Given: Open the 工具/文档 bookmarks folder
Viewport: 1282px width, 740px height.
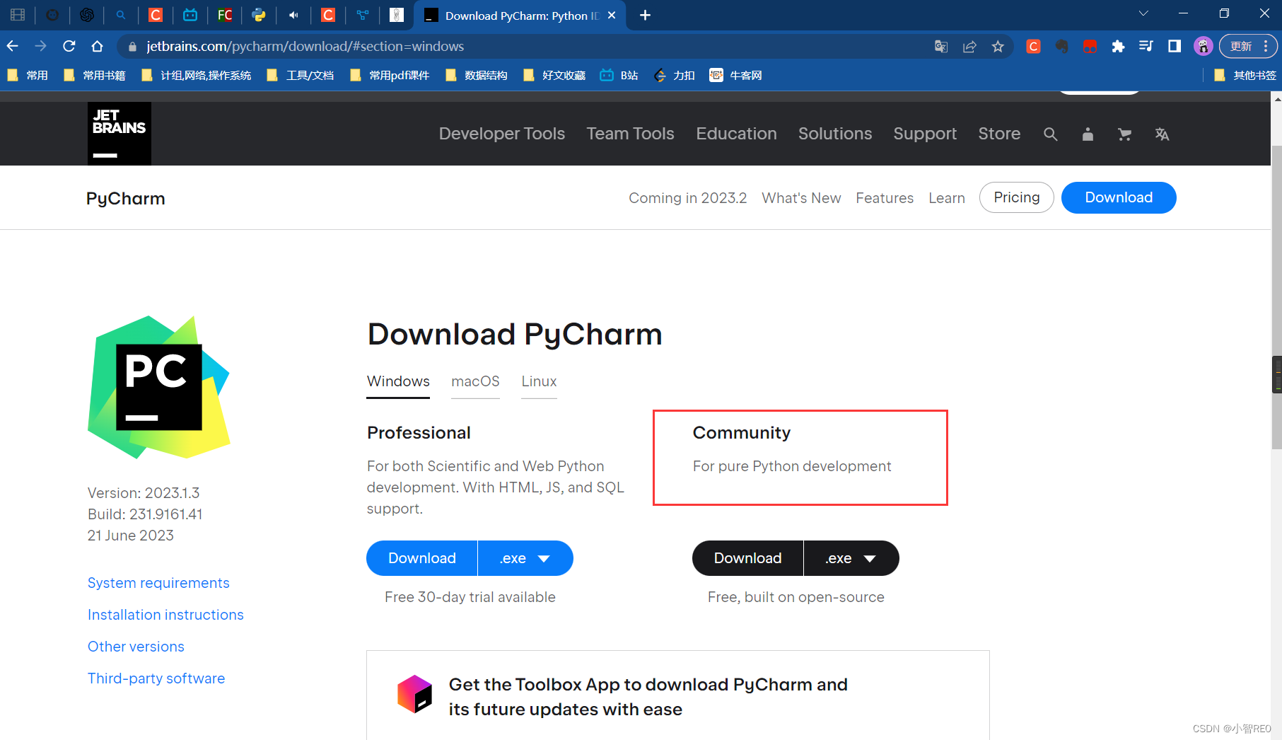Looking at the screenshot, I should coord(300,75).
